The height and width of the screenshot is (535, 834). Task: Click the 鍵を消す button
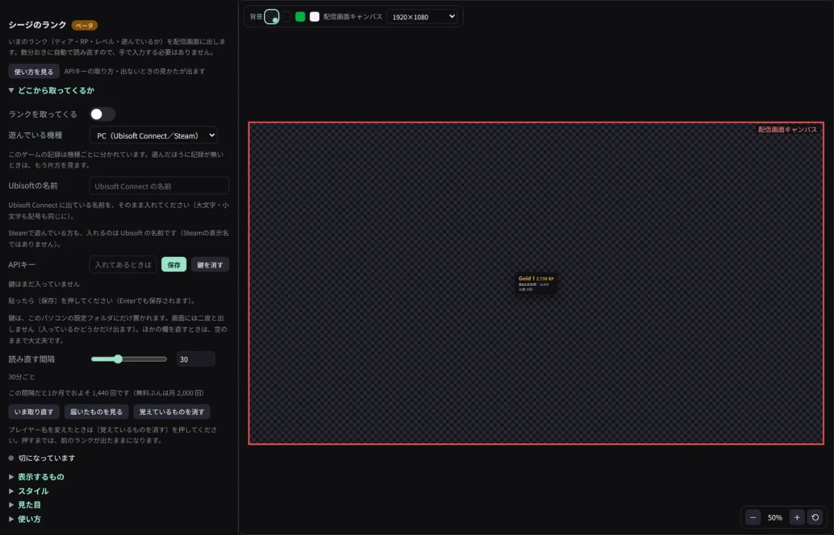click(x=210, y=264)
